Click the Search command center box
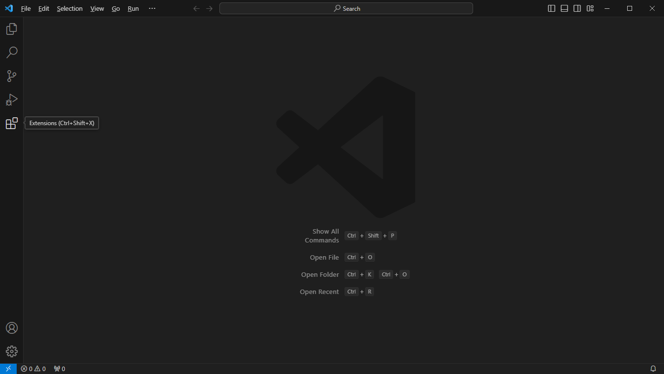 pyautogui.click(x=346, y=8)
